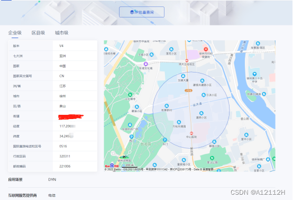Open the 区县级 tab
The height and width of the screenshot is (200, 293).
[38, 33]
